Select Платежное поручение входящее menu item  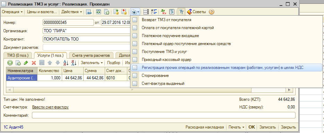click(x=227, y=36)
